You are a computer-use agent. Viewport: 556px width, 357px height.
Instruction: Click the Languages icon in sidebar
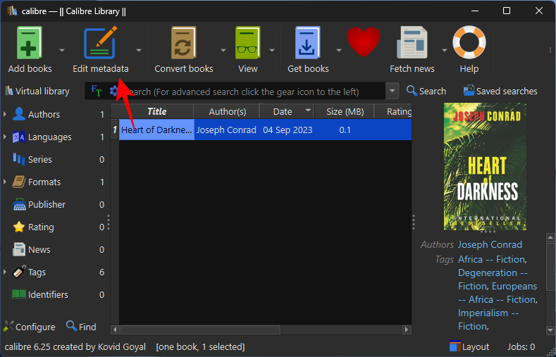tap(19, 137)
